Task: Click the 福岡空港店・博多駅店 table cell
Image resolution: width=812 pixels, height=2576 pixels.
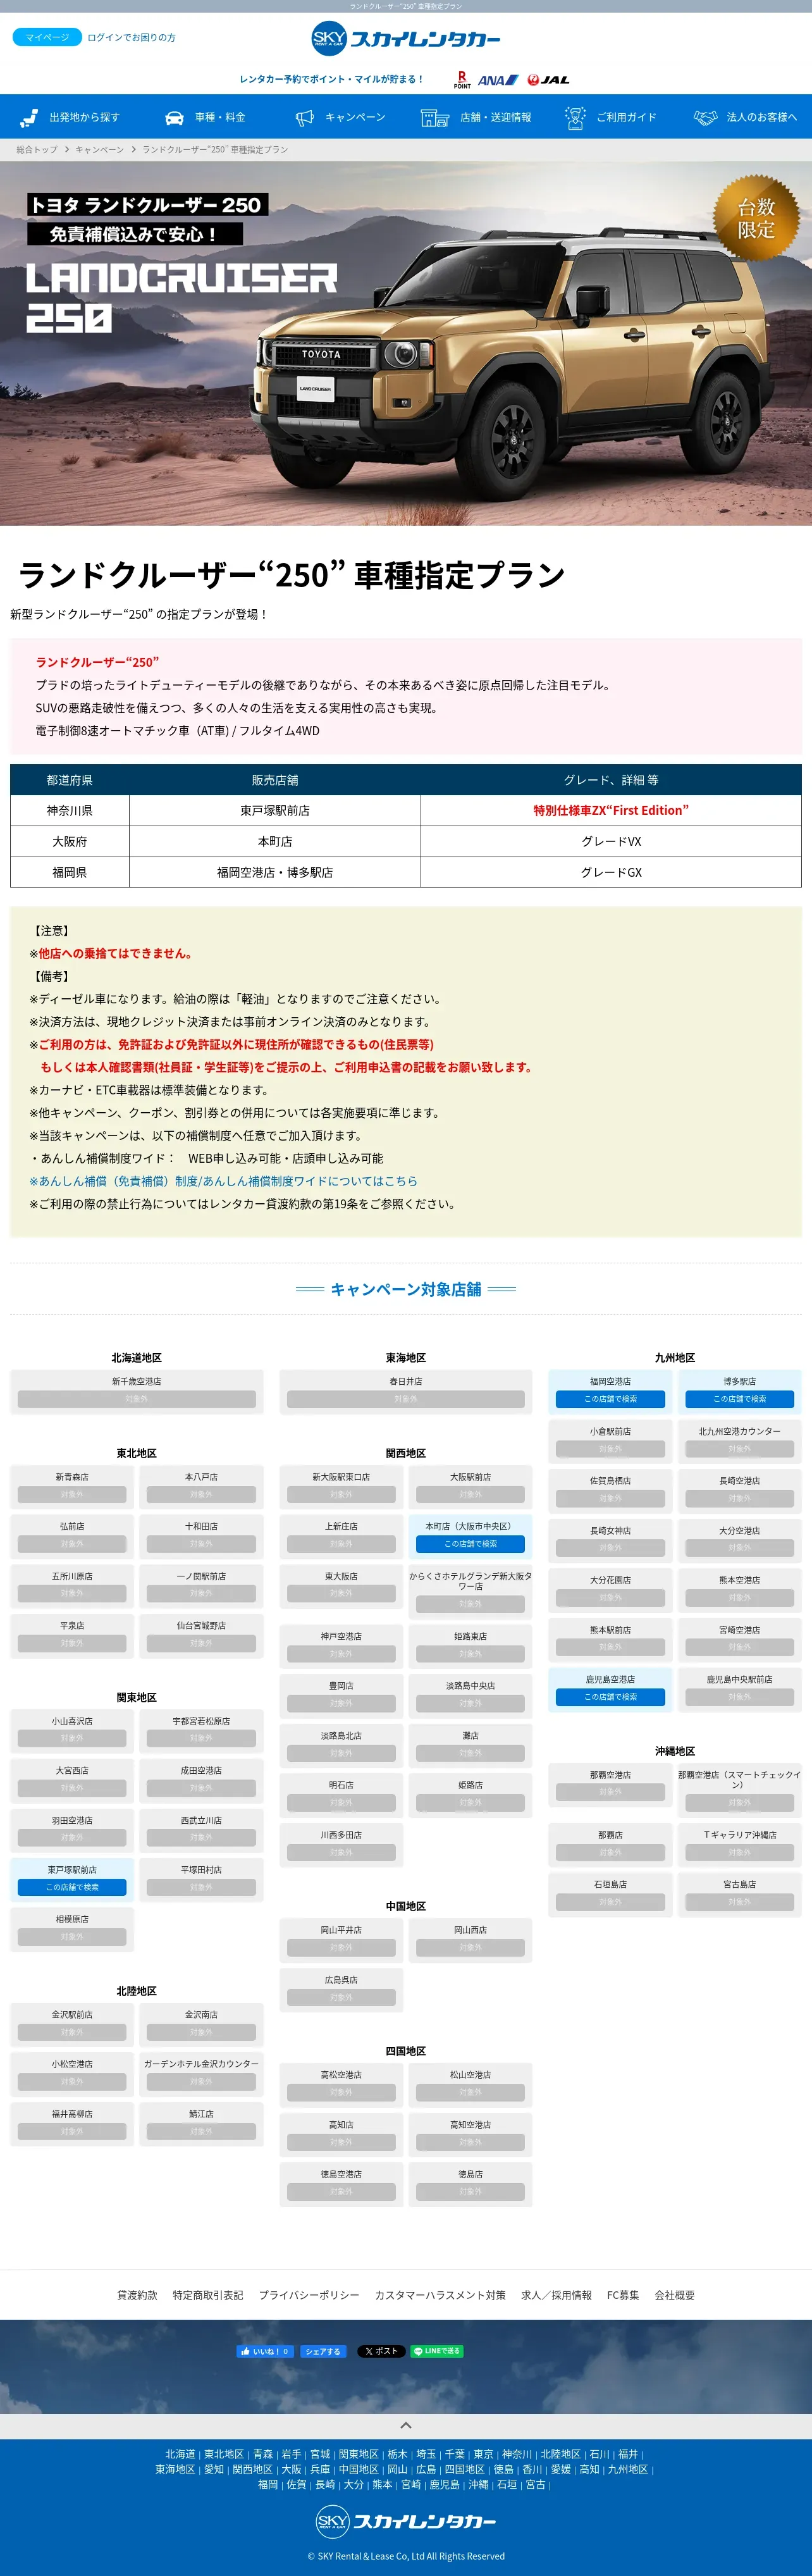Action: pos(275,873)
